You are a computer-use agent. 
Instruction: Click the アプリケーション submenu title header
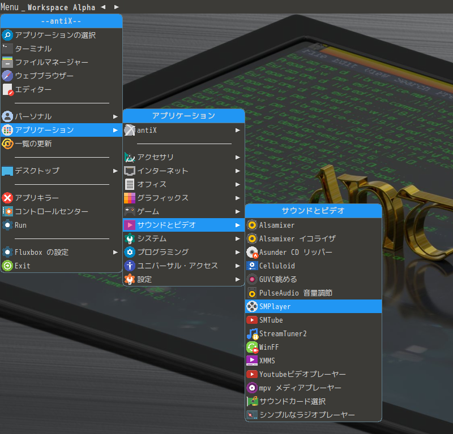(x=183, y=116)
